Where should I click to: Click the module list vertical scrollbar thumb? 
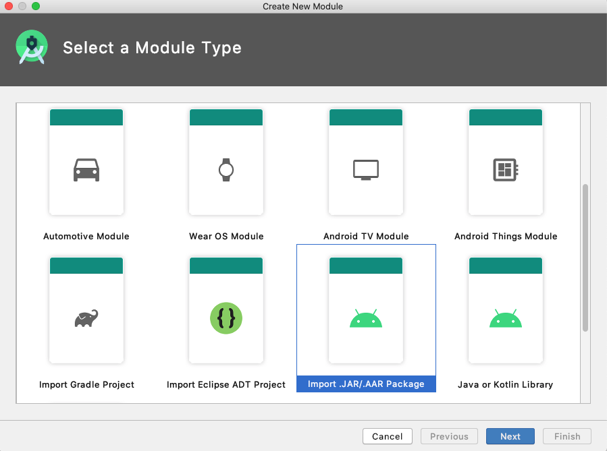point(585,258)
